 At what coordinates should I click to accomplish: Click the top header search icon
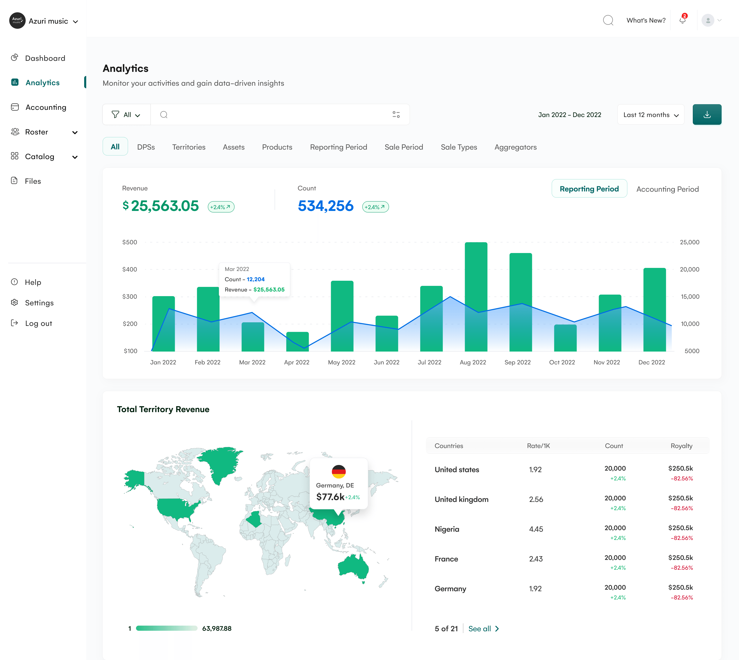point(608,20)
